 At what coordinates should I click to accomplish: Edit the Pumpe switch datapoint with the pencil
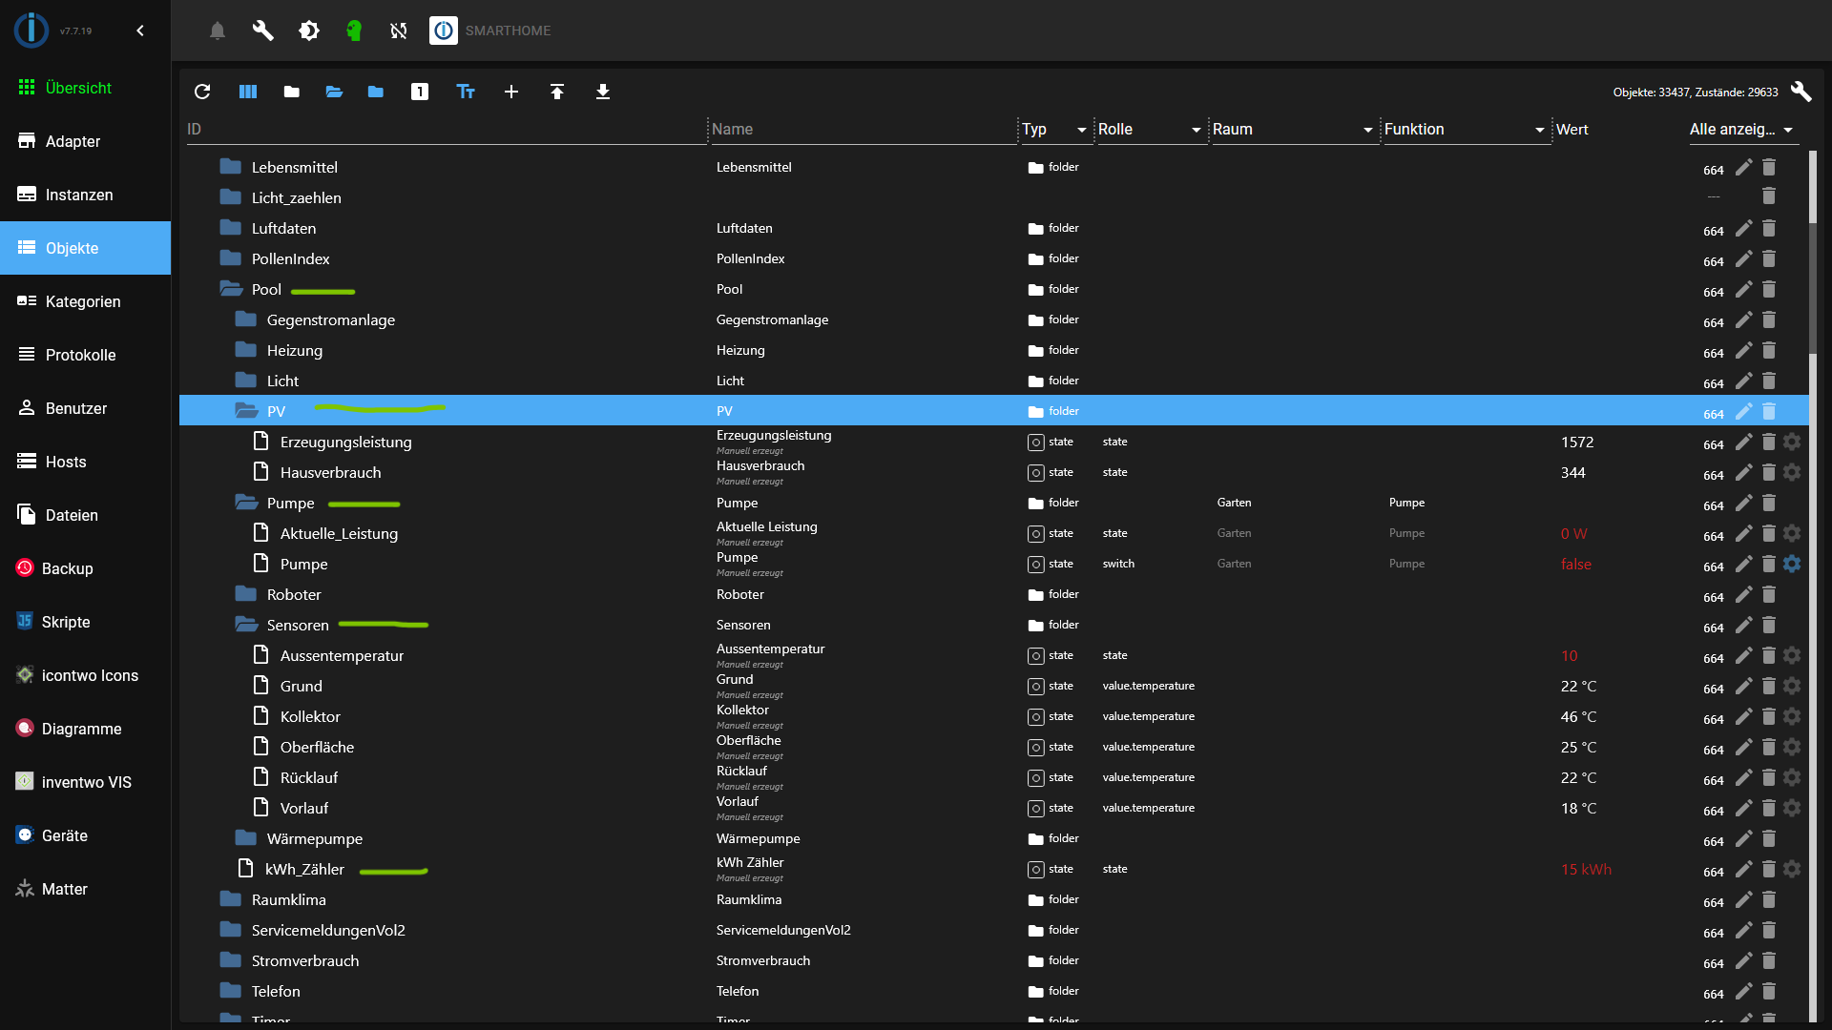[x=1745, y=564]
